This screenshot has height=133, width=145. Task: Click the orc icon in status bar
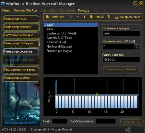pos(128,130)
